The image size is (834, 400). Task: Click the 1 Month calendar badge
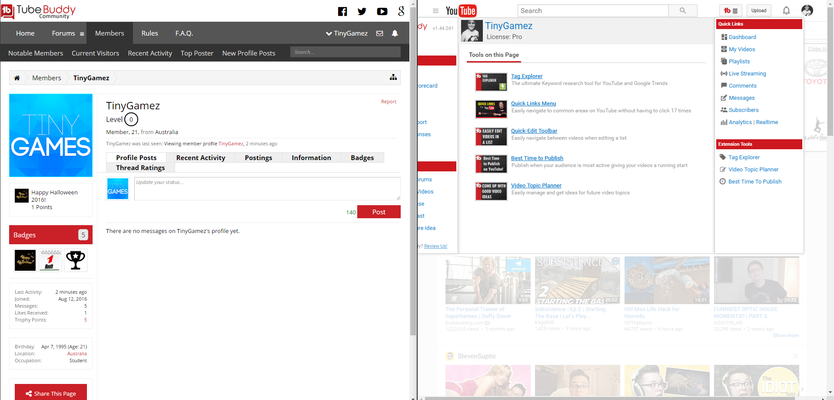point(50,260)
